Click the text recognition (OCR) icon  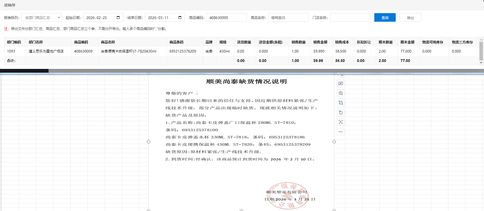coord(340,122)
